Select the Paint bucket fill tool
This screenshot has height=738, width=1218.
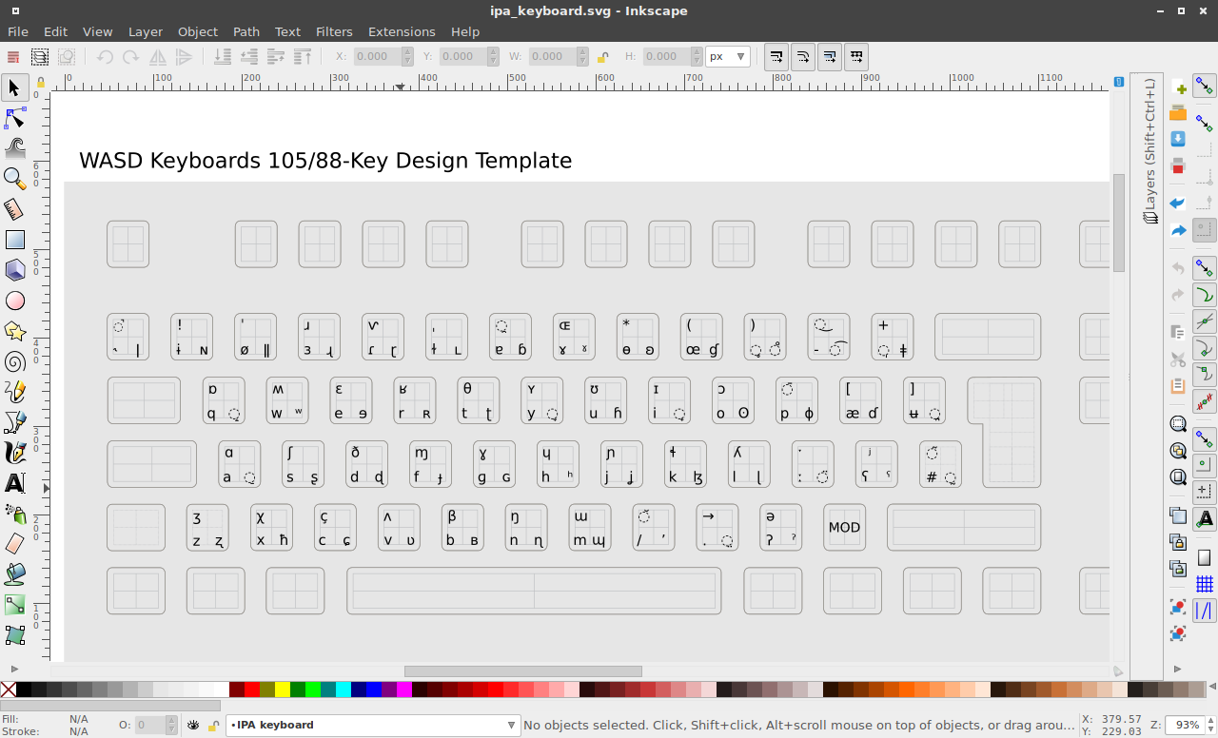pos(14,574)
